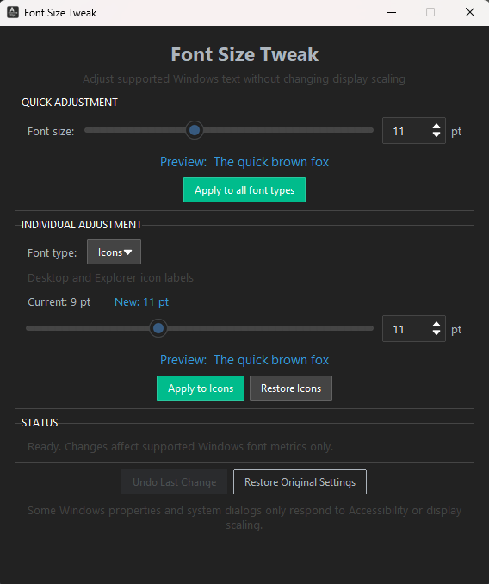Increase Quick Adjustment font size with up arrow
Image resolution: width=489 pixels, height=584 pixels.
pyautogui.click(x=436, y=127)
